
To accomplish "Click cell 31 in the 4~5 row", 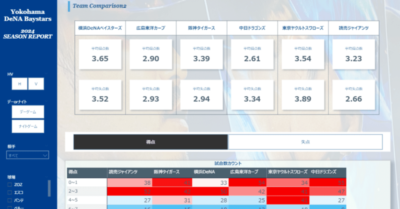I will click(x=172, y=200).
